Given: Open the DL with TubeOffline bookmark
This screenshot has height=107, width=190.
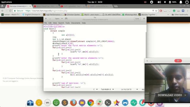Looking at the screenshot, I should tap(112, 15).
